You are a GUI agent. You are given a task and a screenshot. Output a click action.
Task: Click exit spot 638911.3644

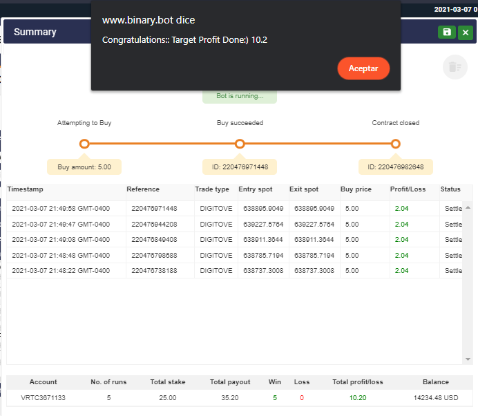314,240
